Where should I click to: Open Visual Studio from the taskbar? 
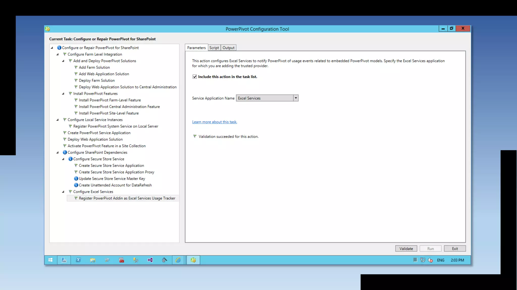[x=150, y=260]
